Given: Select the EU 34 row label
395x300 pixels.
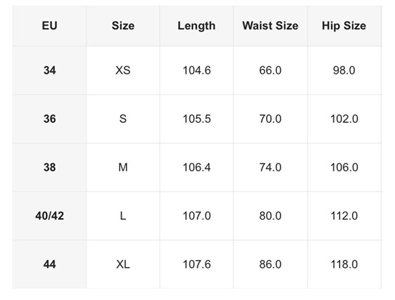Looking at the screenshot, I should click(x=49, y=71).
